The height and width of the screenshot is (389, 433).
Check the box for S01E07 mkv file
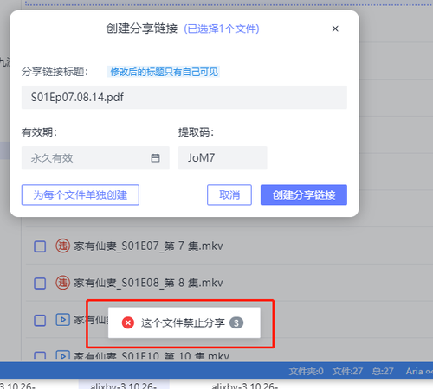coord(40,246)
